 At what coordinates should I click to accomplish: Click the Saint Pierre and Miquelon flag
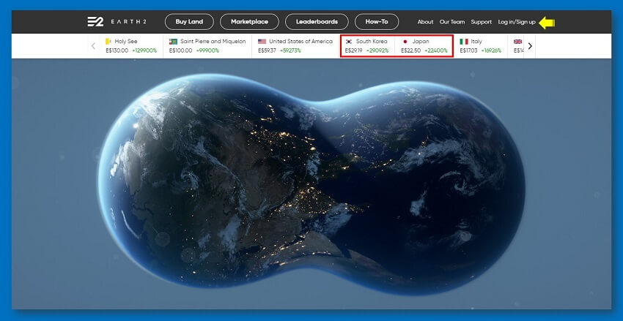pos(173,41)
